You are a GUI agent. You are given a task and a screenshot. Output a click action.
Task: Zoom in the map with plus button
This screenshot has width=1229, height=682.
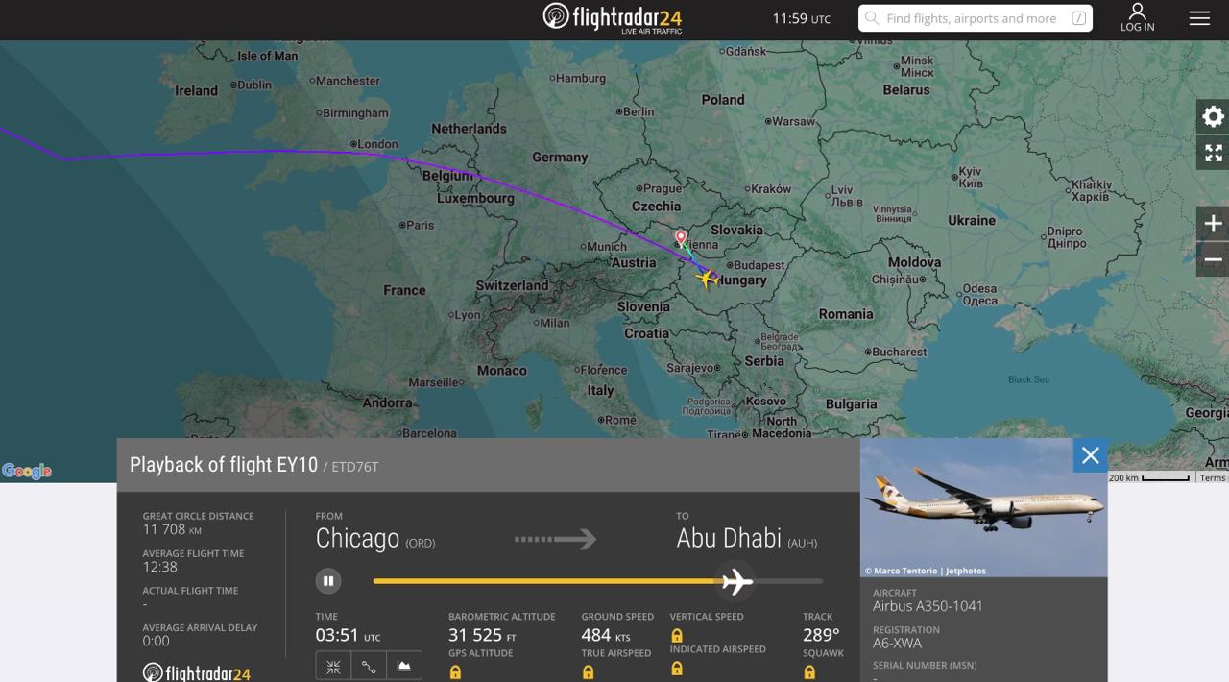1213,224
